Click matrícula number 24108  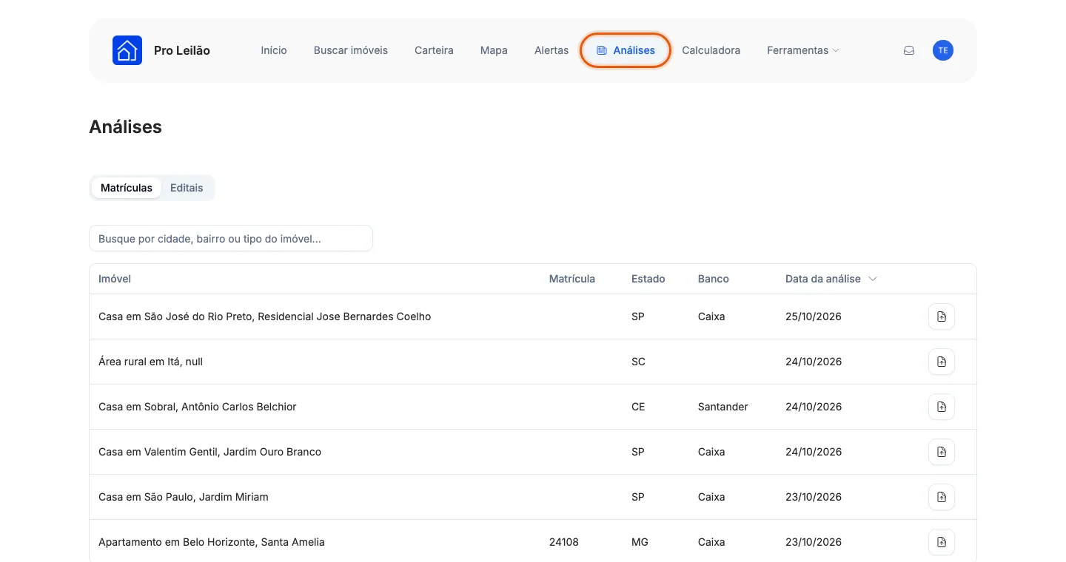point(564,542)
